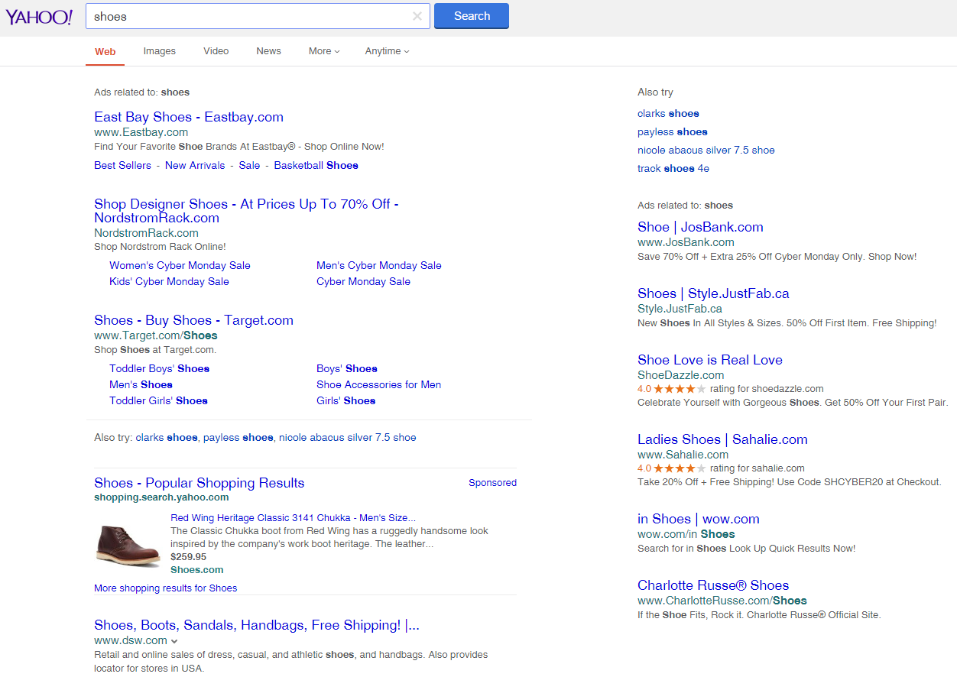Select clarks shoes under Also try sidebar
Screen dimensions: 957x677
(x=668, y=114)
